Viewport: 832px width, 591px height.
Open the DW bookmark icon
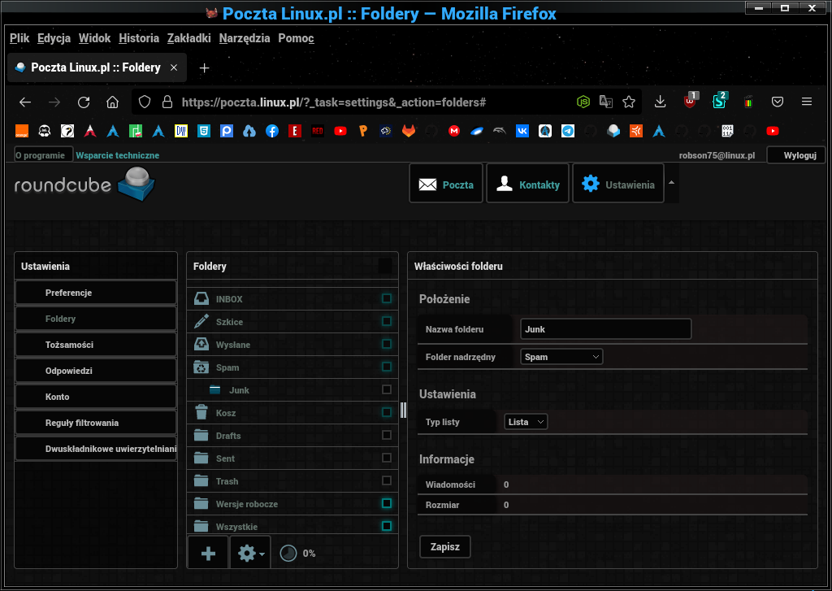(x=181, y=131)
